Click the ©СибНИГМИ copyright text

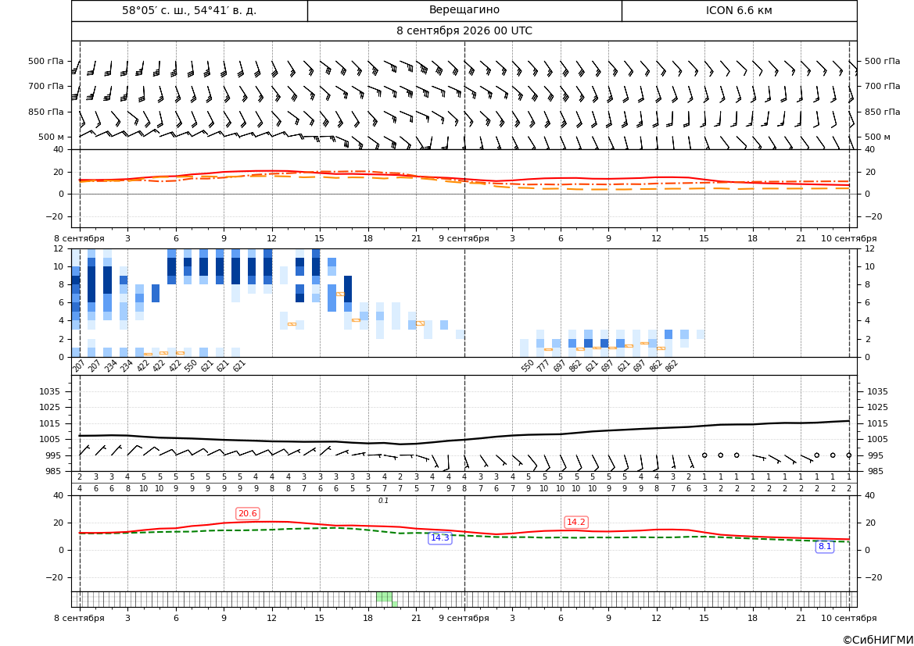878,640
